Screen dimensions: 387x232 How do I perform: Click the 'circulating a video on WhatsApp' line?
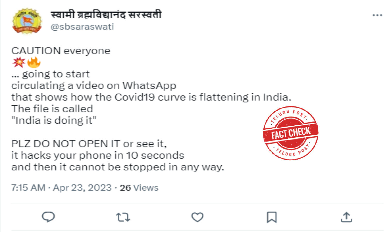coord(94,86)
